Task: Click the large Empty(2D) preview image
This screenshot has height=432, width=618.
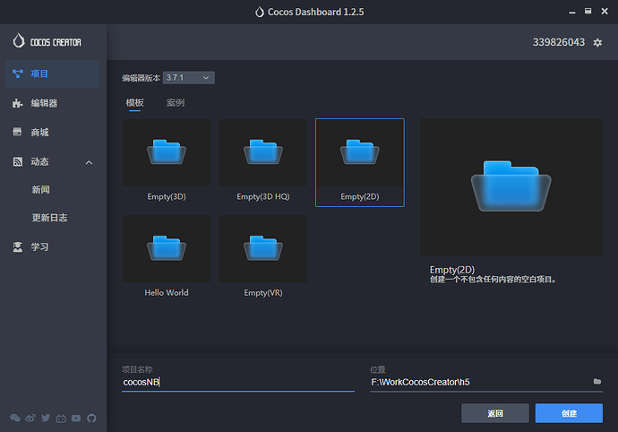Action: click(x=511, y=187)
